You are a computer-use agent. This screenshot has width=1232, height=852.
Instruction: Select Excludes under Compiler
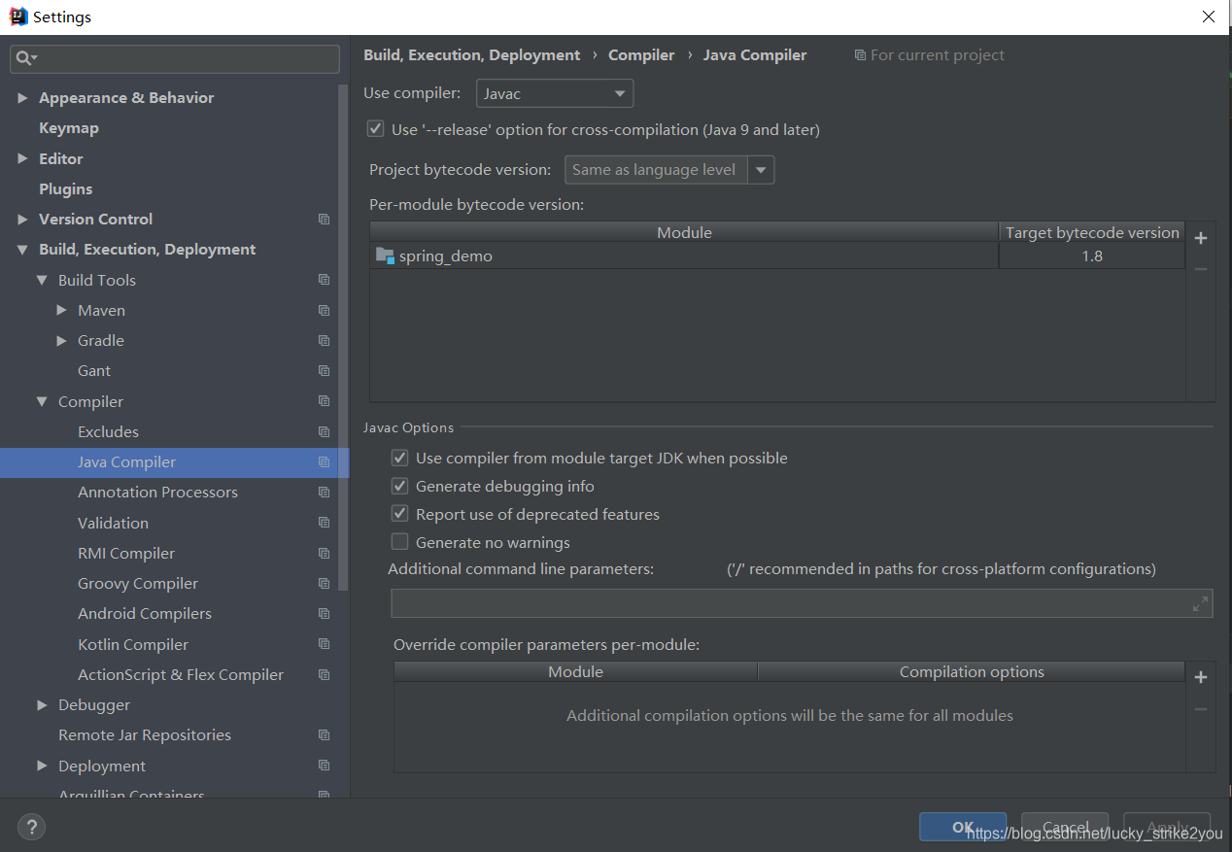108,432
